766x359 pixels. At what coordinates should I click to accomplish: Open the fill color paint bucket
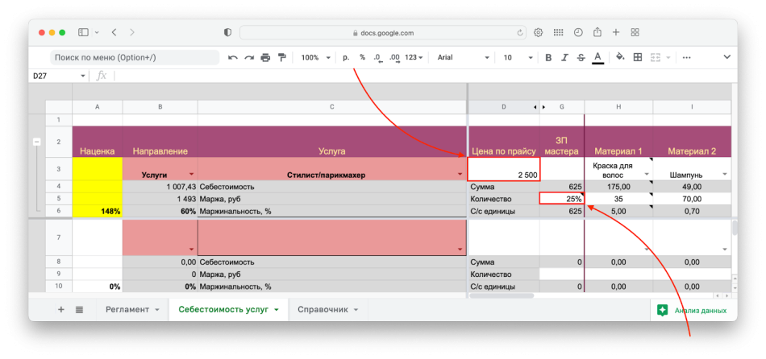pyautogui.click(x=620, y=58)
